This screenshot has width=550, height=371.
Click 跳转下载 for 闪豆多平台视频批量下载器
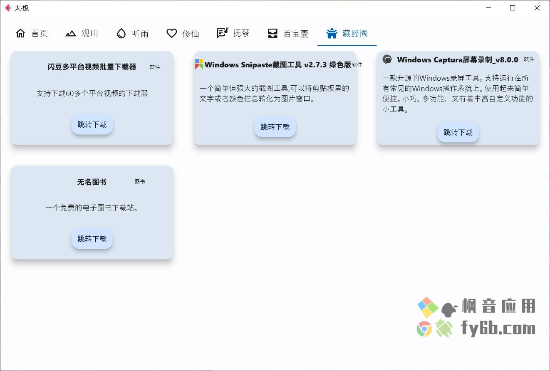(x=92, y=124)
